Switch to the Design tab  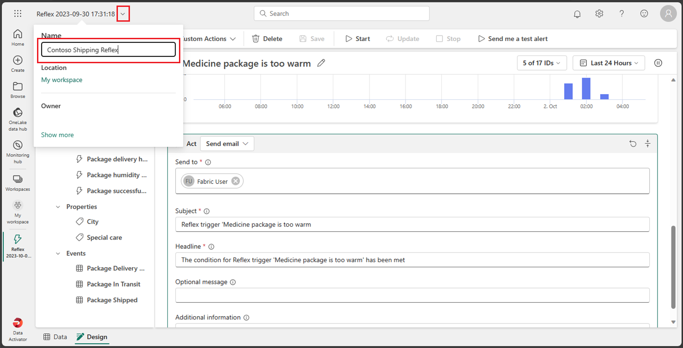(x=92, y=337)
